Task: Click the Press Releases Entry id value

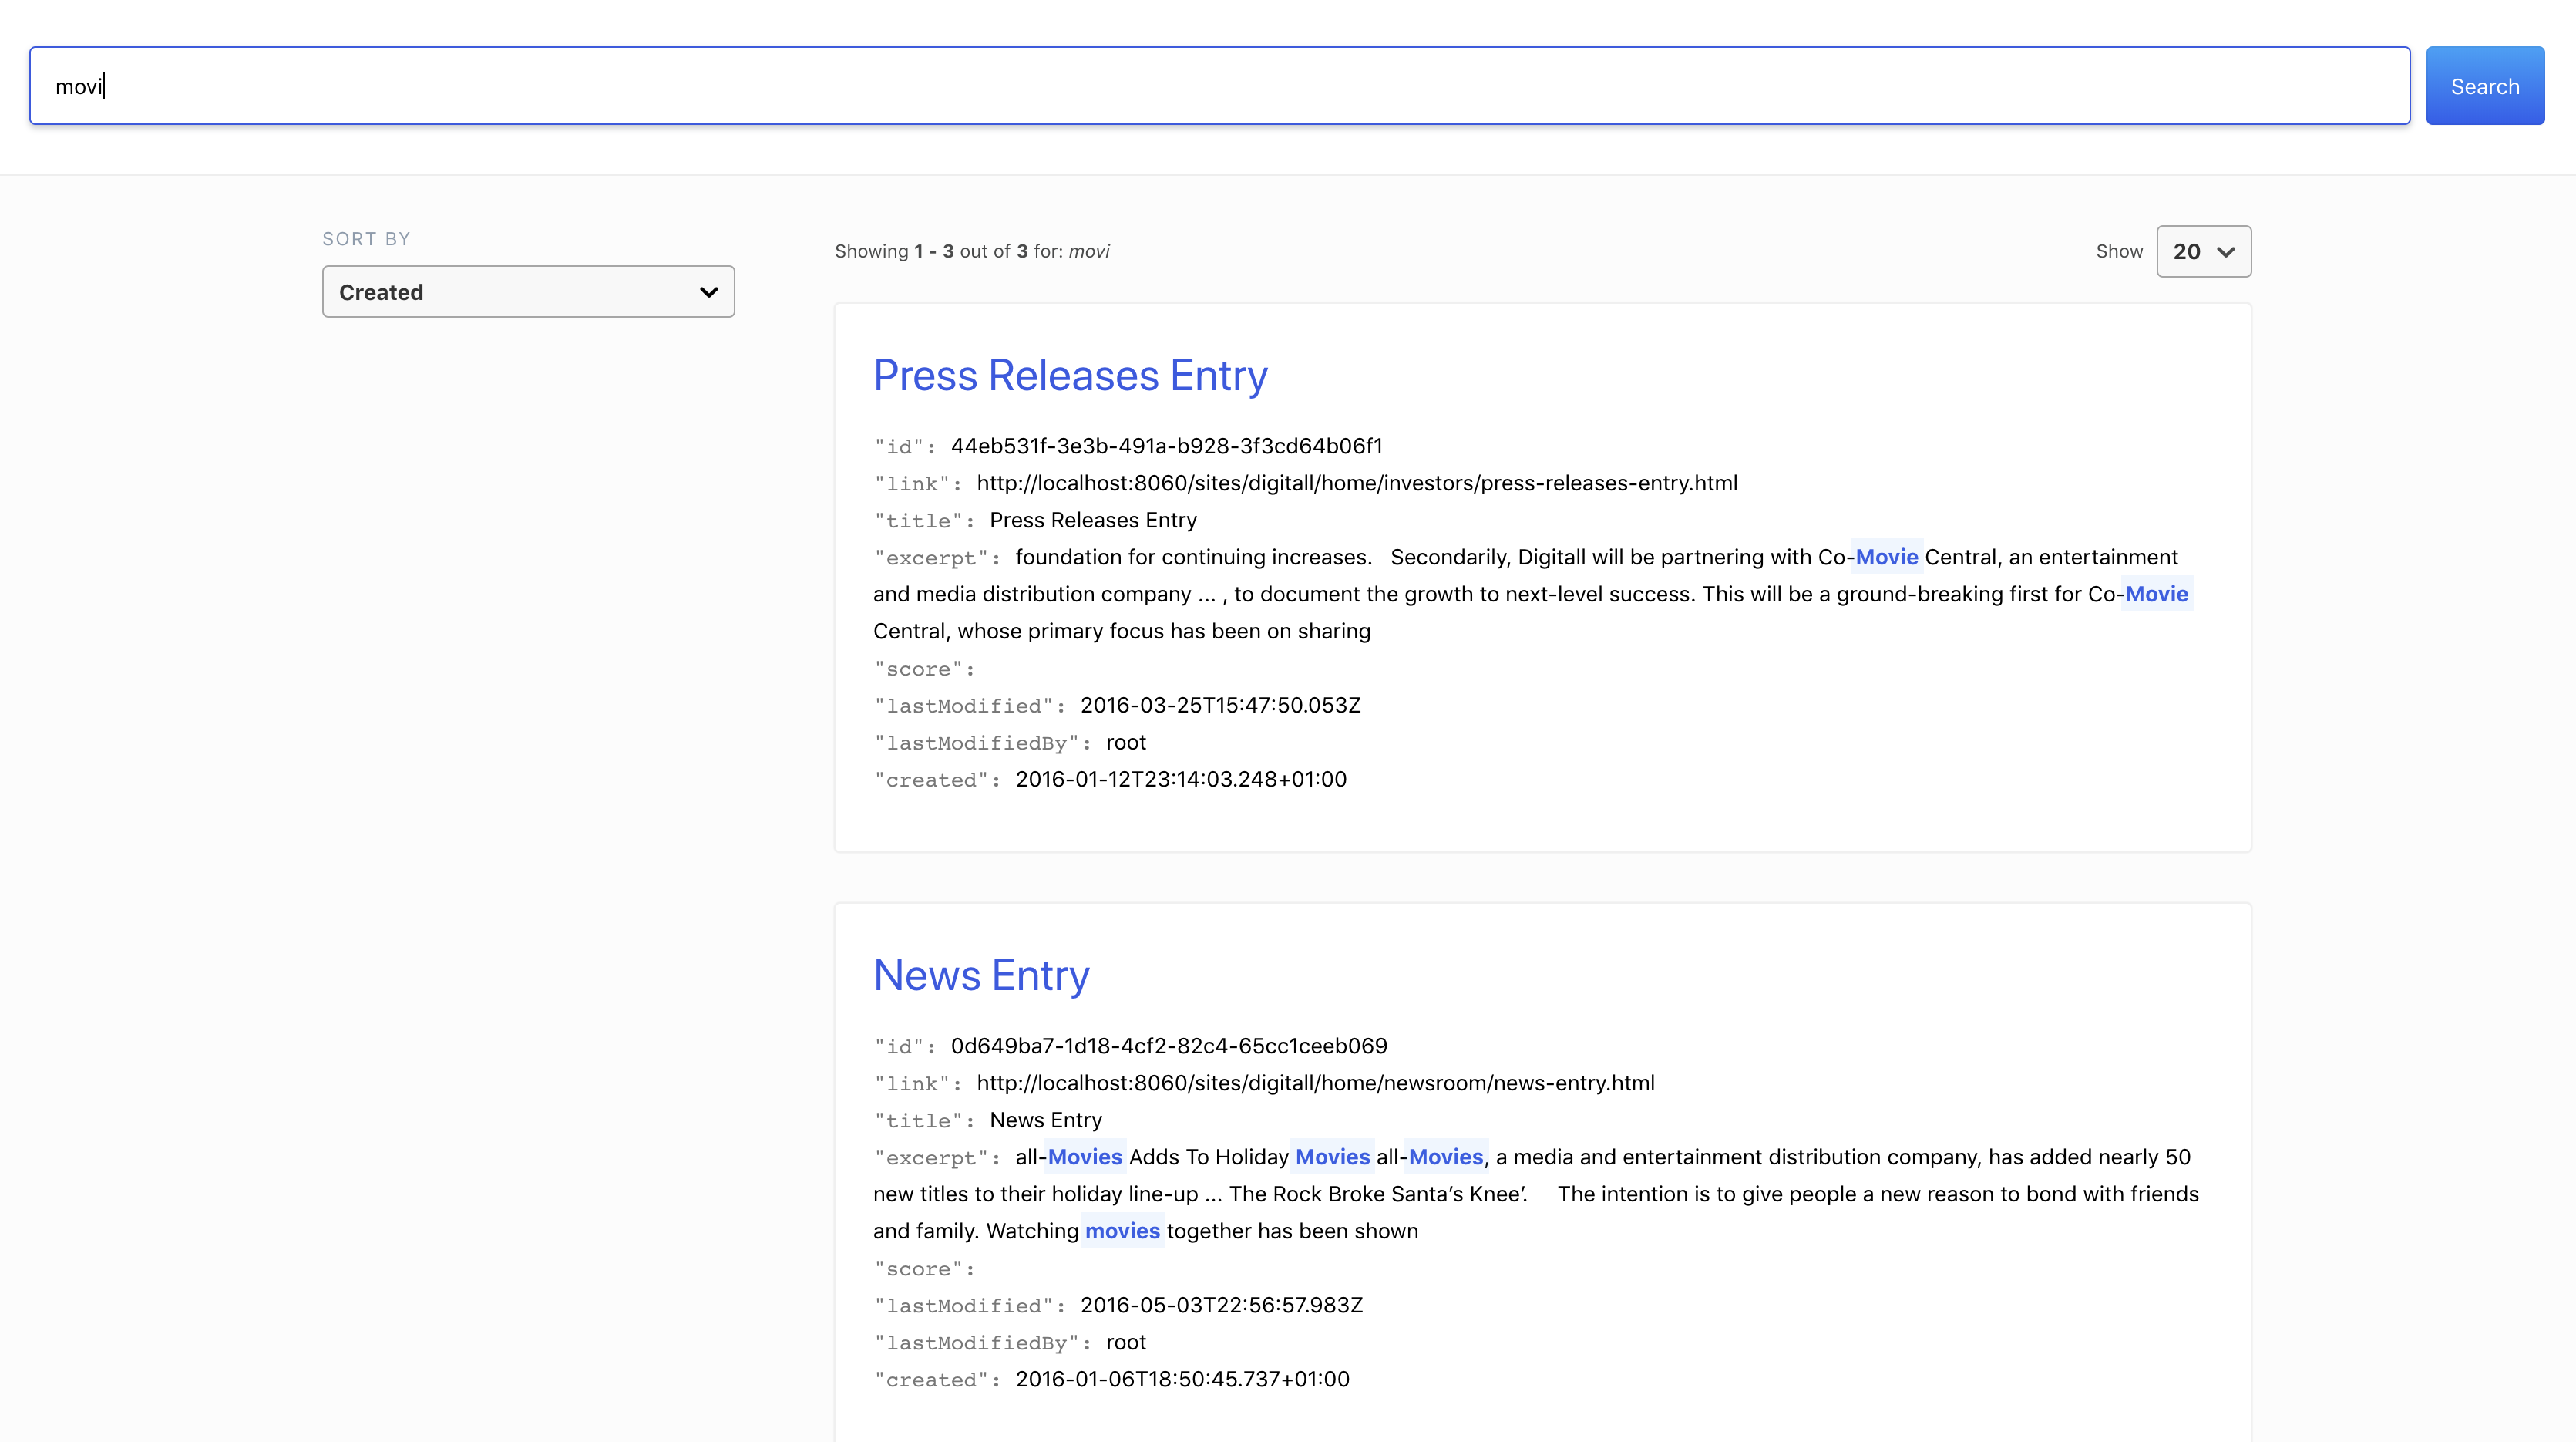Action: click(x=1166, y=446)
